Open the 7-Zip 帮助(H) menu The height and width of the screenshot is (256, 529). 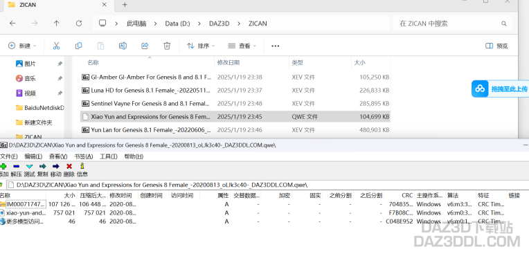coord(134,156)
